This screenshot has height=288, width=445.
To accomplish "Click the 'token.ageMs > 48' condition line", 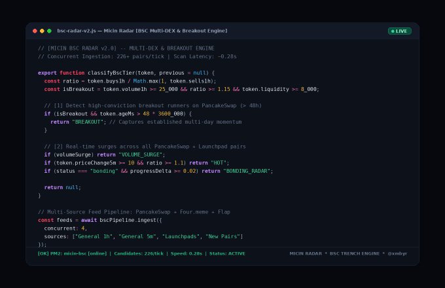I will [x=118, y=114].
